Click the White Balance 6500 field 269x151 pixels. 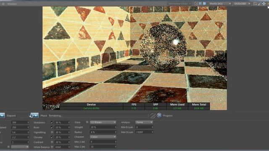(x=62, y=147)
